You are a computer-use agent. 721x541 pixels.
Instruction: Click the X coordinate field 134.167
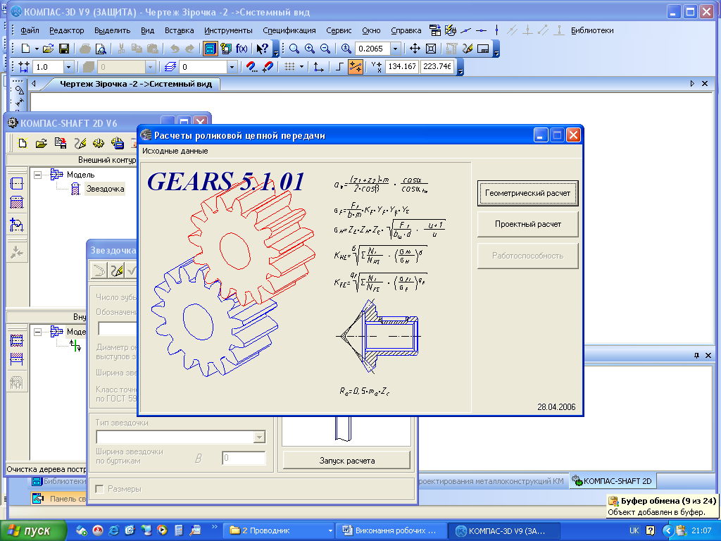coord(401,66)
